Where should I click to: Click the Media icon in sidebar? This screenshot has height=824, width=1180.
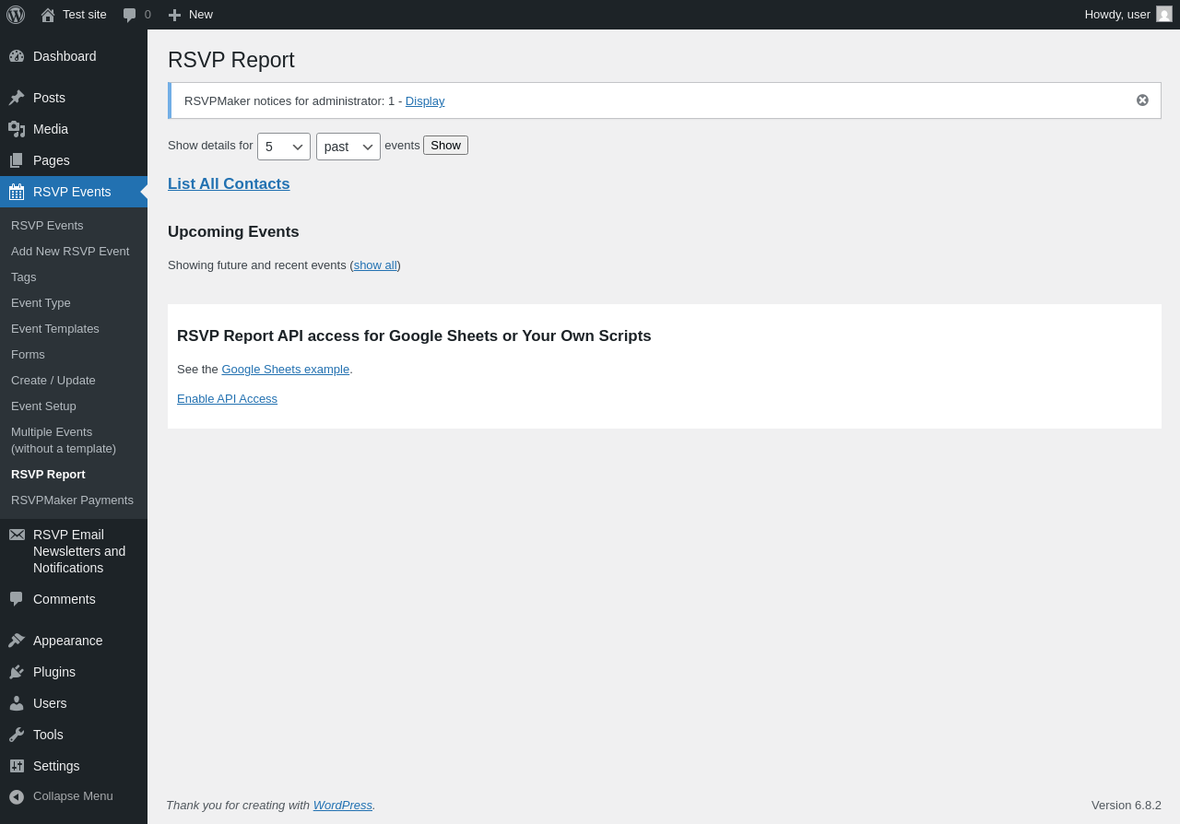point(17,129)
